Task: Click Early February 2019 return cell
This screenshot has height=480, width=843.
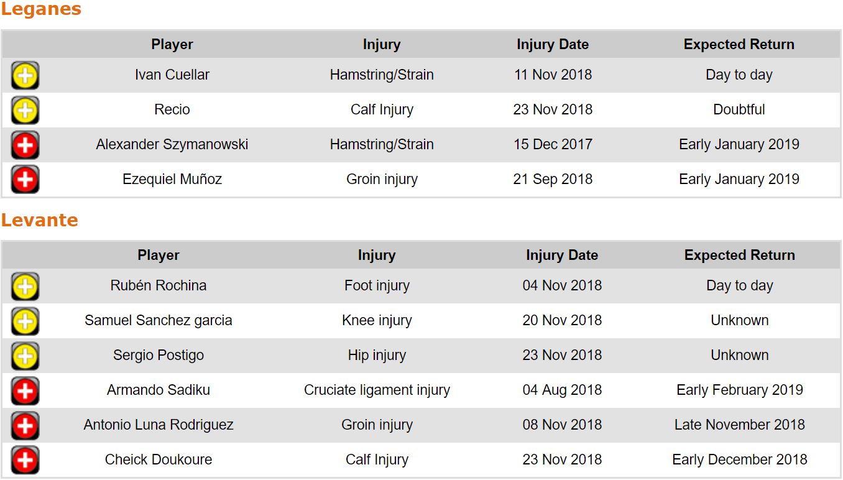Action: tap(740, 390)
